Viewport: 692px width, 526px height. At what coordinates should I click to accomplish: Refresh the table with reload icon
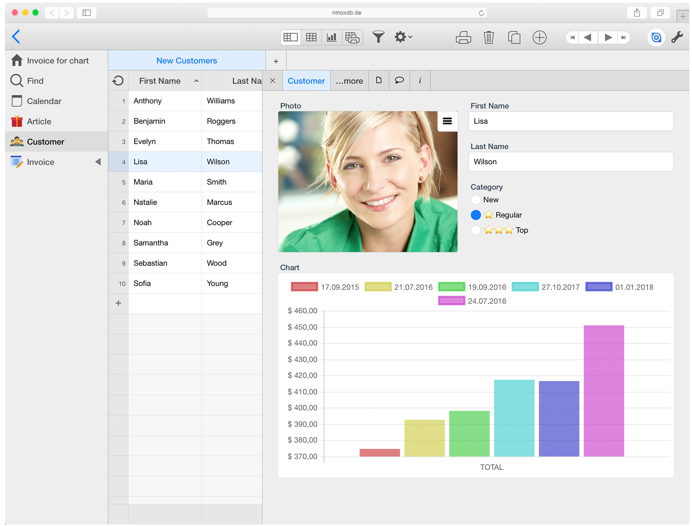(x=118, y=81)
